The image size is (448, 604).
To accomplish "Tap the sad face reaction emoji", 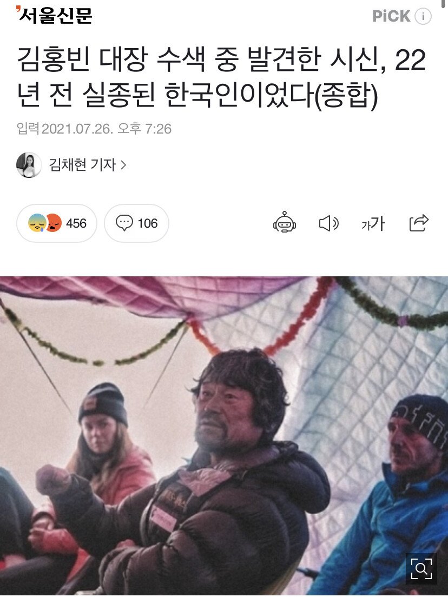I will (x=37, y=223).
